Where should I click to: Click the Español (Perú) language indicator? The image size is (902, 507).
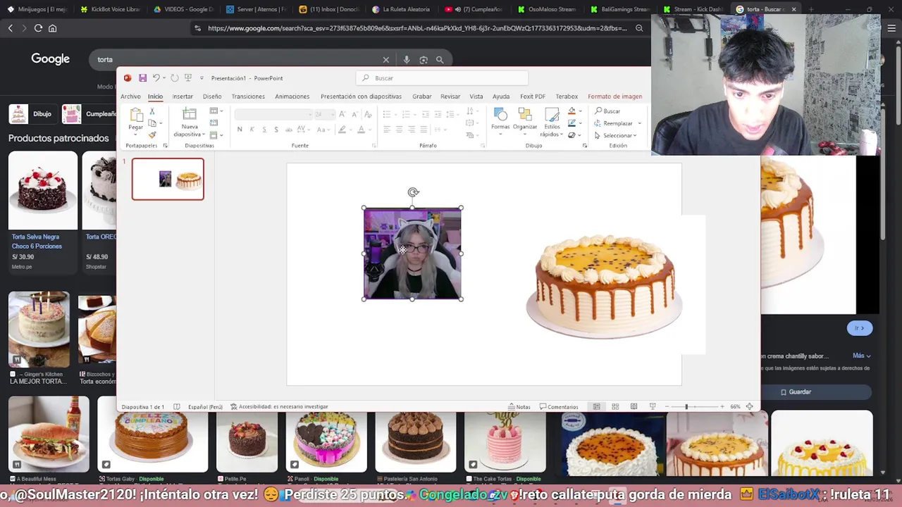(205, 406)
